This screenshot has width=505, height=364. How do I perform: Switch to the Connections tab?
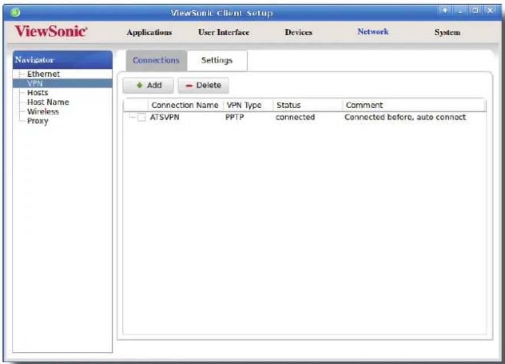pos(156,60)
